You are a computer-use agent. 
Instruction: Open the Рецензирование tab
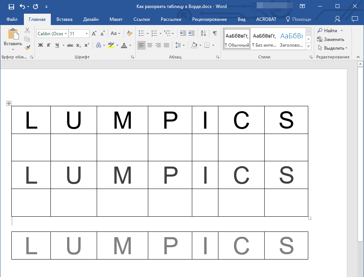209,19
